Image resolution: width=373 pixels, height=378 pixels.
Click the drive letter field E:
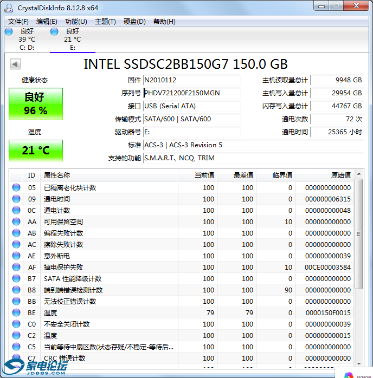tap(191, 132)
